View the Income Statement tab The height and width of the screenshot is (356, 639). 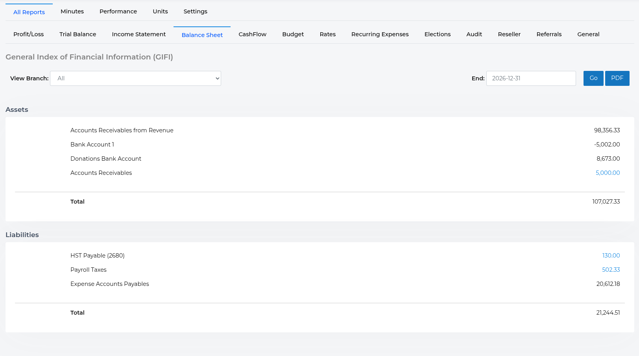pos(139,34)
